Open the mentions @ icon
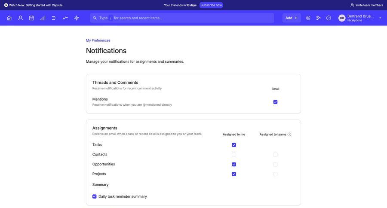This screenshot has width=387, height=208. [x=308, y=18]
